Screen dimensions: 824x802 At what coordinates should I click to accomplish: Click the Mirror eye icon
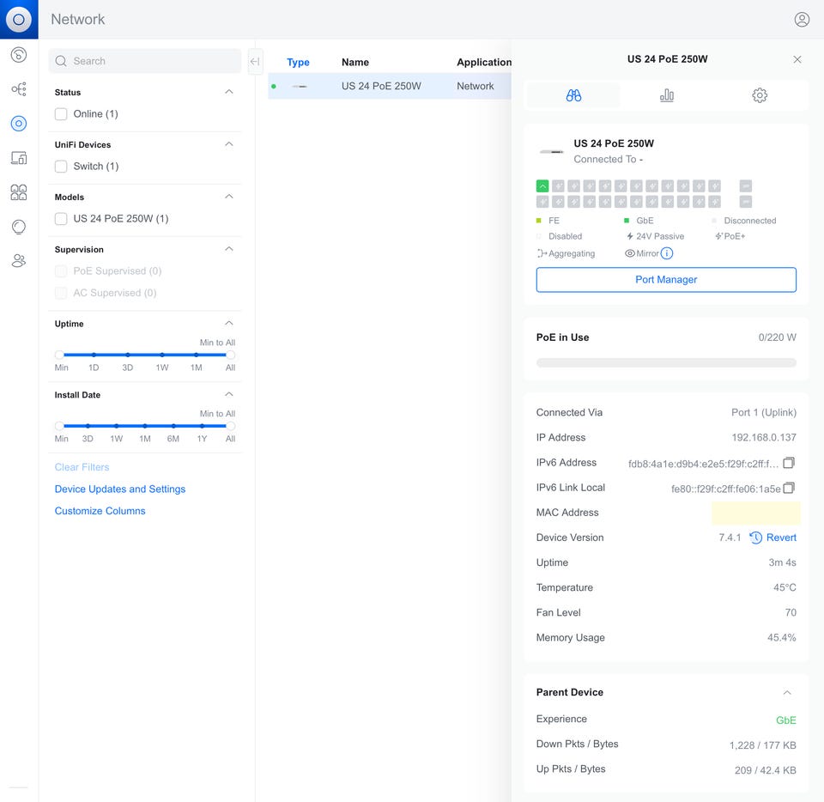coord(629,253)
